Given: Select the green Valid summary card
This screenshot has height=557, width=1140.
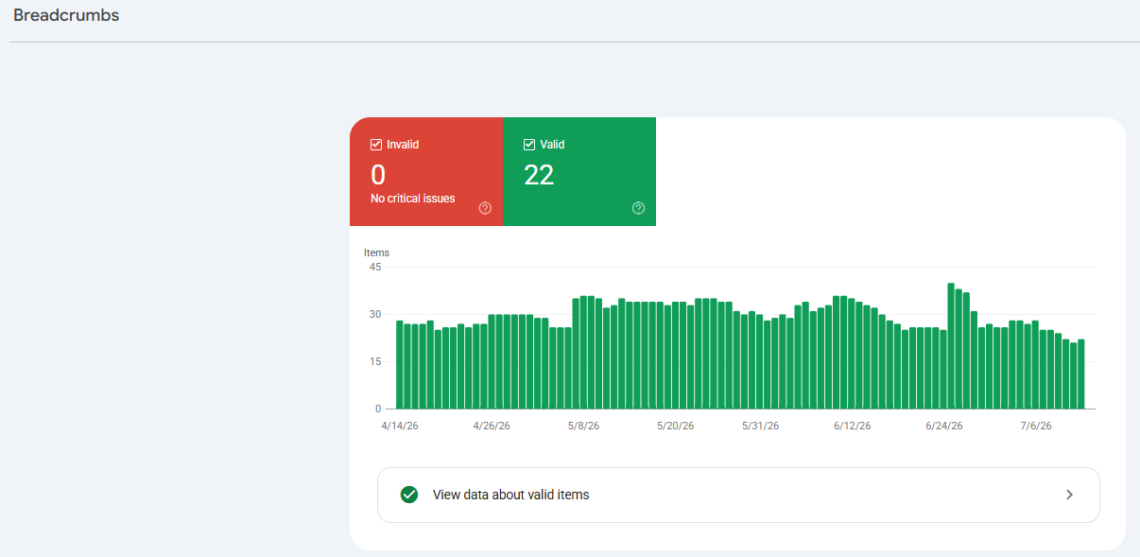Looking at the screenshot, I should tap(579, 172).
